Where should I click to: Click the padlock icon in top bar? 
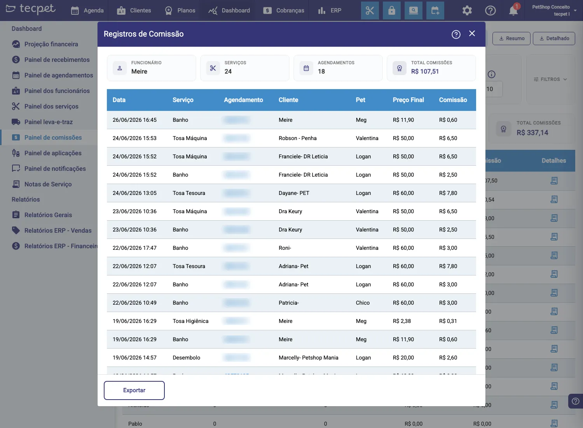391,11
